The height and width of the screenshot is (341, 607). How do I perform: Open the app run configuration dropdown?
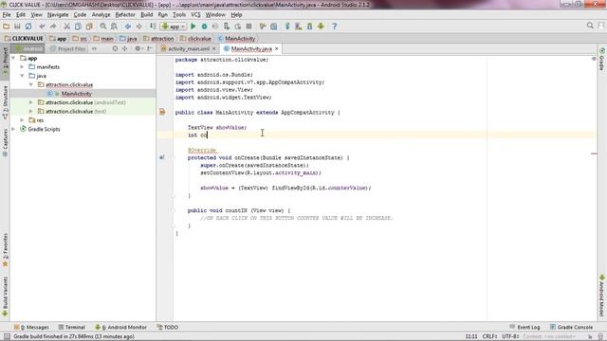174,27
